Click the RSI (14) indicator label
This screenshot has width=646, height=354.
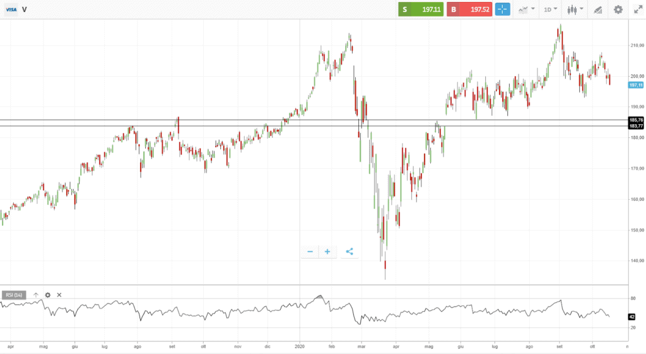14,295
